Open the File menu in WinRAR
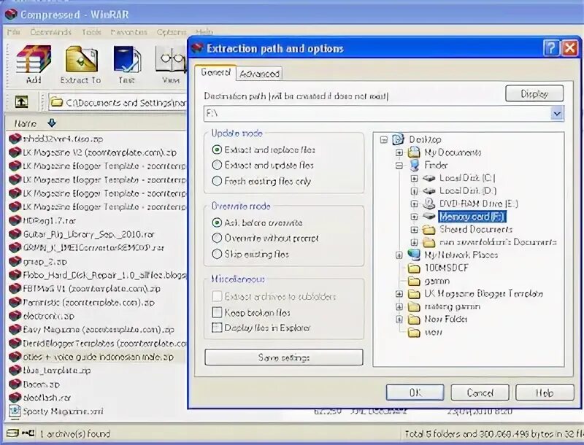Image resolution: width=584 pixels, height=445 pixels. click(x=14, y=32)
